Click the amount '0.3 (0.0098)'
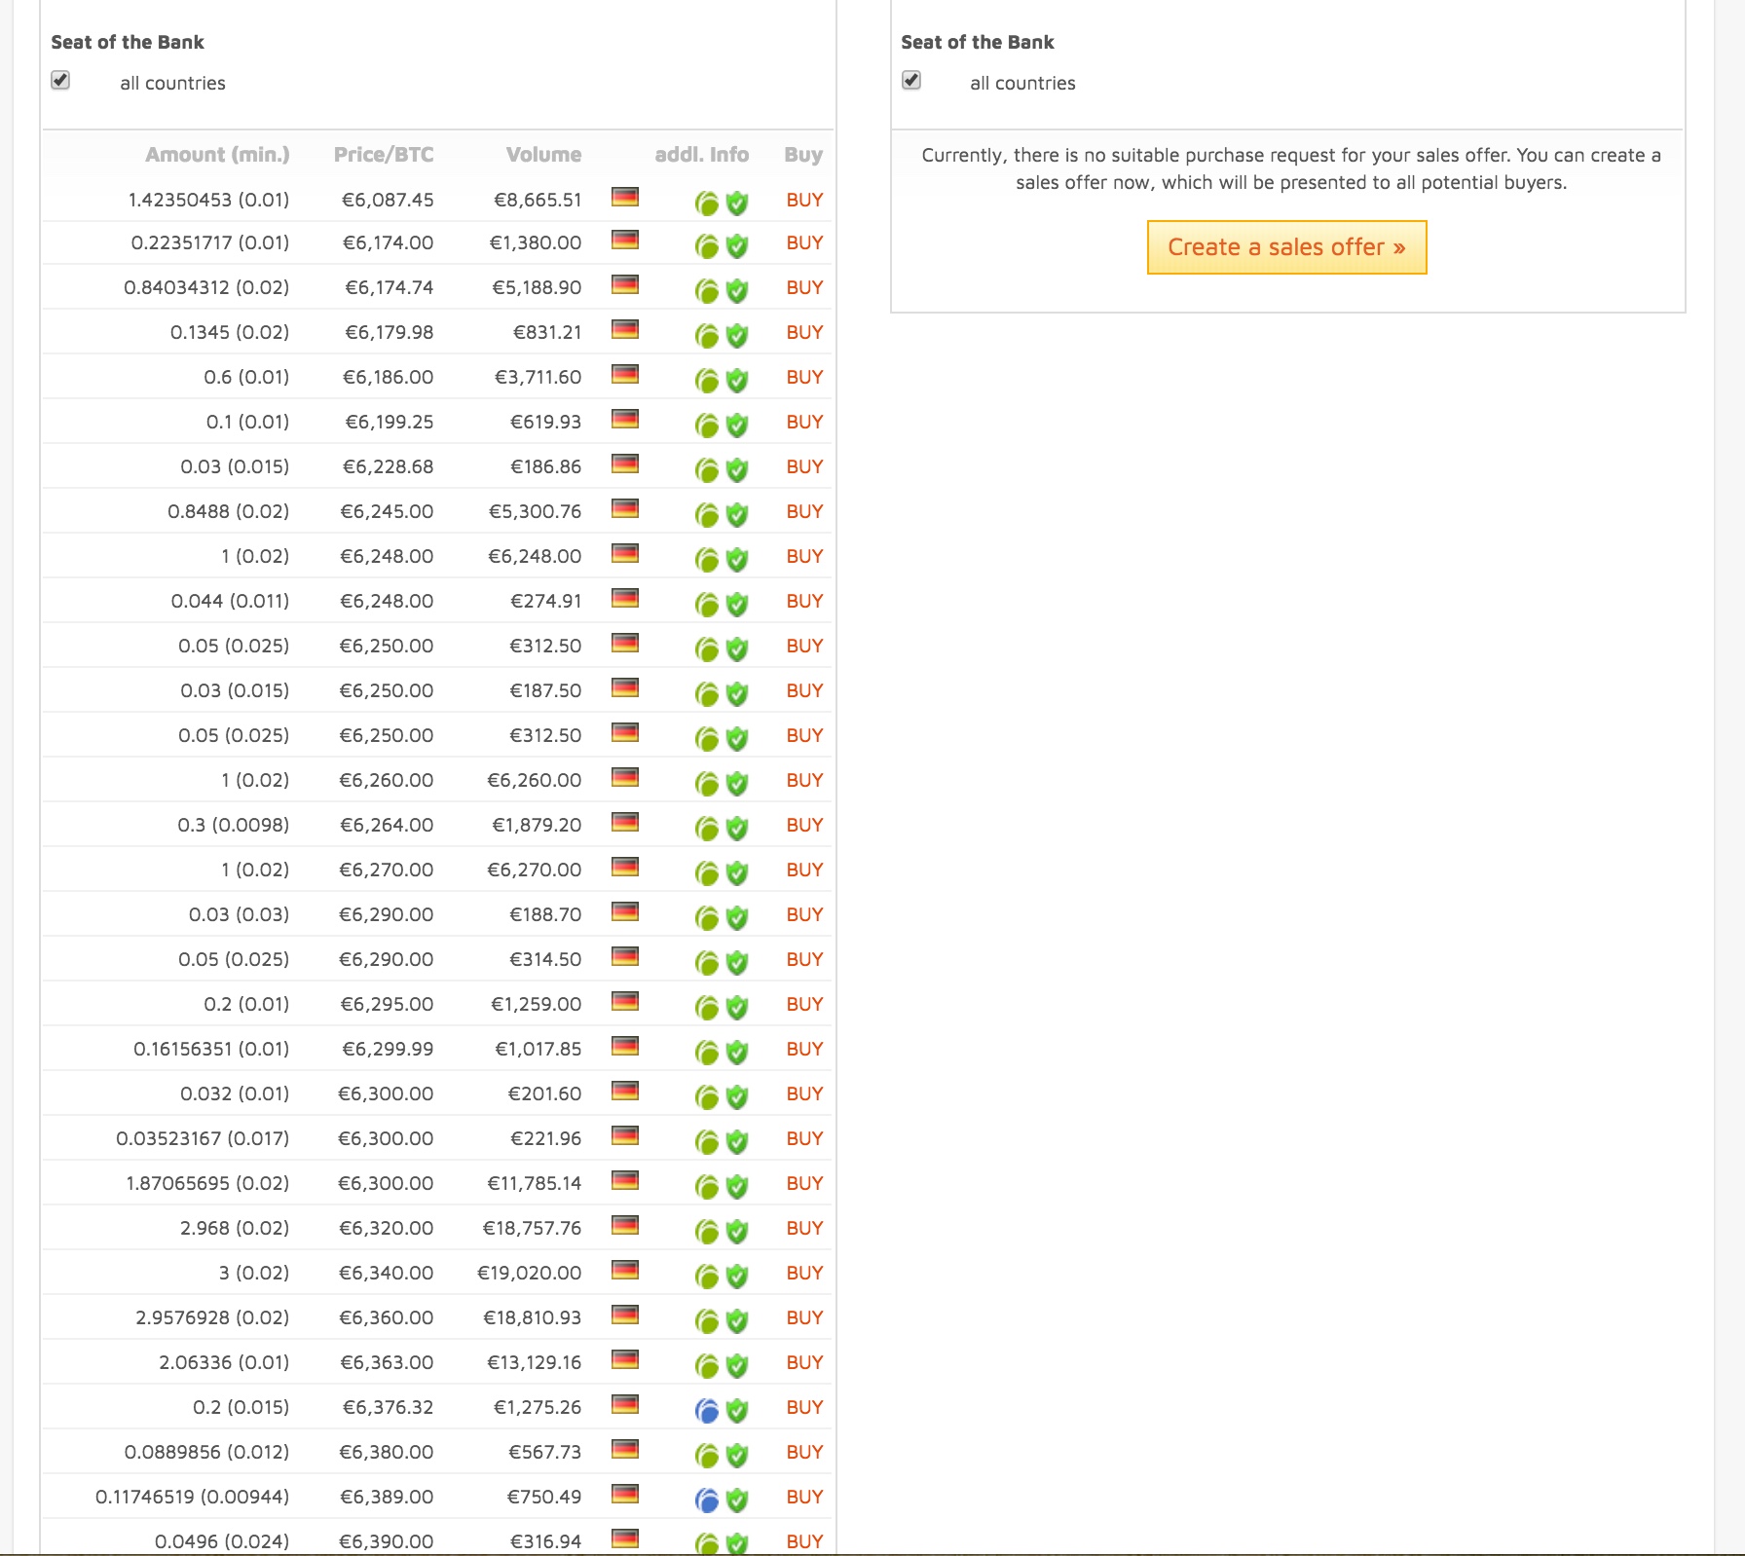This screenshot has height=1556, width=1745. pyautogui.click(x=234, y=825)
